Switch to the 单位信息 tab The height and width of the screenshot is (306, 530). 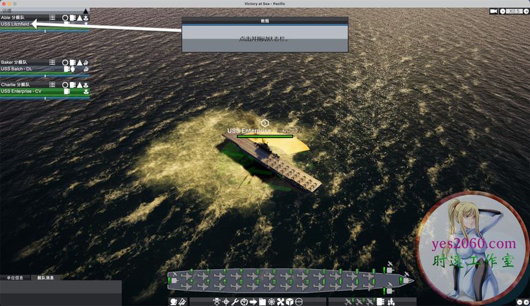[15, 277]
